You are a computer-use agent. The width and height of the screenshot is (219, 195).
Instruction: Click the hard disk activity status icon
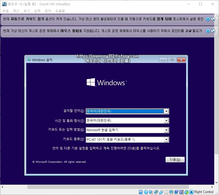tap(141, 192)
